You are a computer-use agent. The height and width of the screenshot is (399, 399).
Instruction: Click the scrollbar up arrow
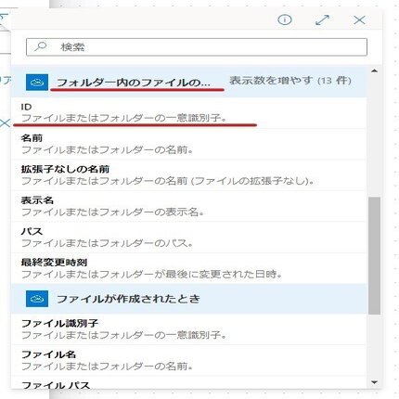374,71
